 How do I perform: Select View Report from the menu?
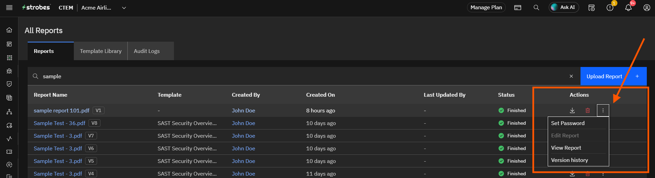[578, 148]
